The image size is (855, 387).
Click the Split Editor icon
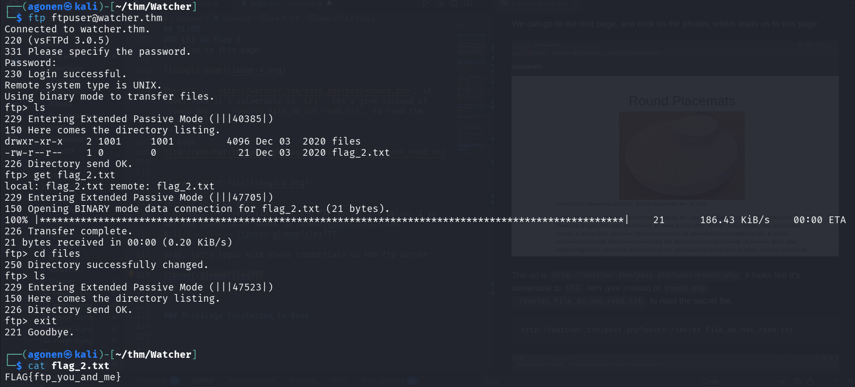468,4
